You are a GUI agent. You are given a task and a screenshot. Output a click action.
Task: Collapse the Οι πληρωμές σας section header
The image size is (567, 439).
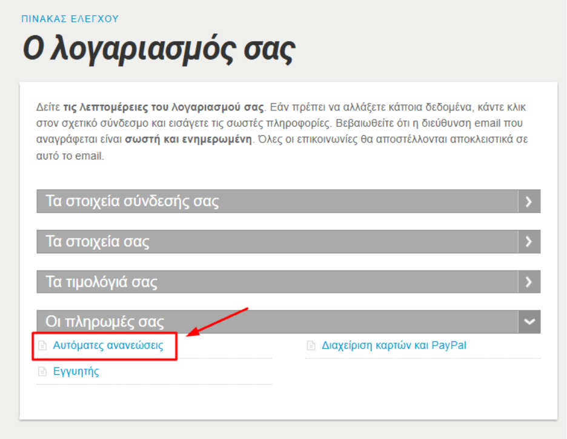tap(288, 321)
